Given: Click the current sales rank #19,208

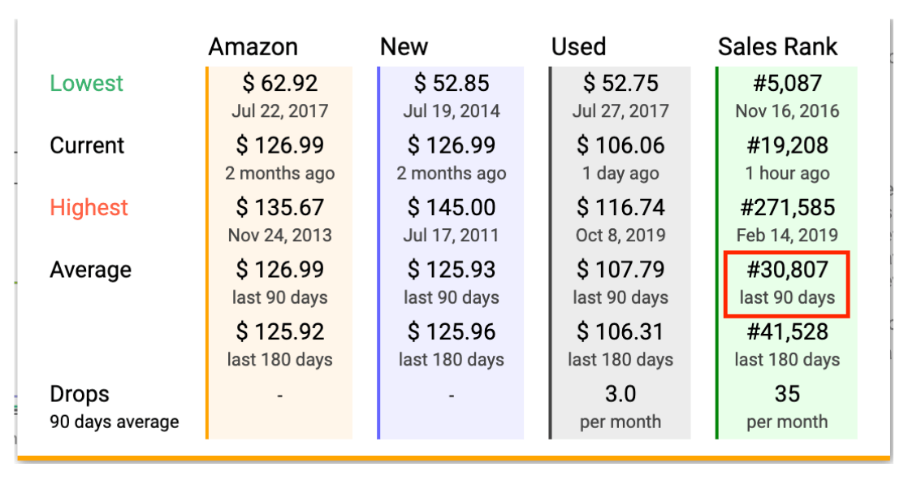Looking at the screenshot, I should (x=787, y=145).
